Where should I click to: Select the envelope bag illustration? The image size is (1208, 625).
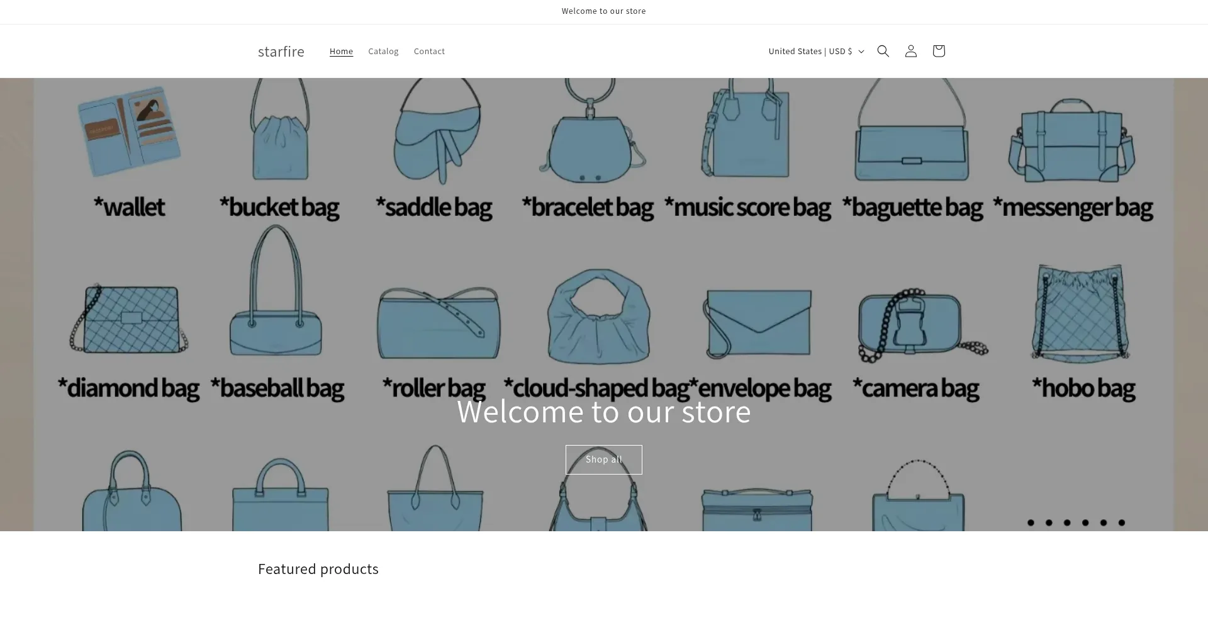tap(758, 323)
